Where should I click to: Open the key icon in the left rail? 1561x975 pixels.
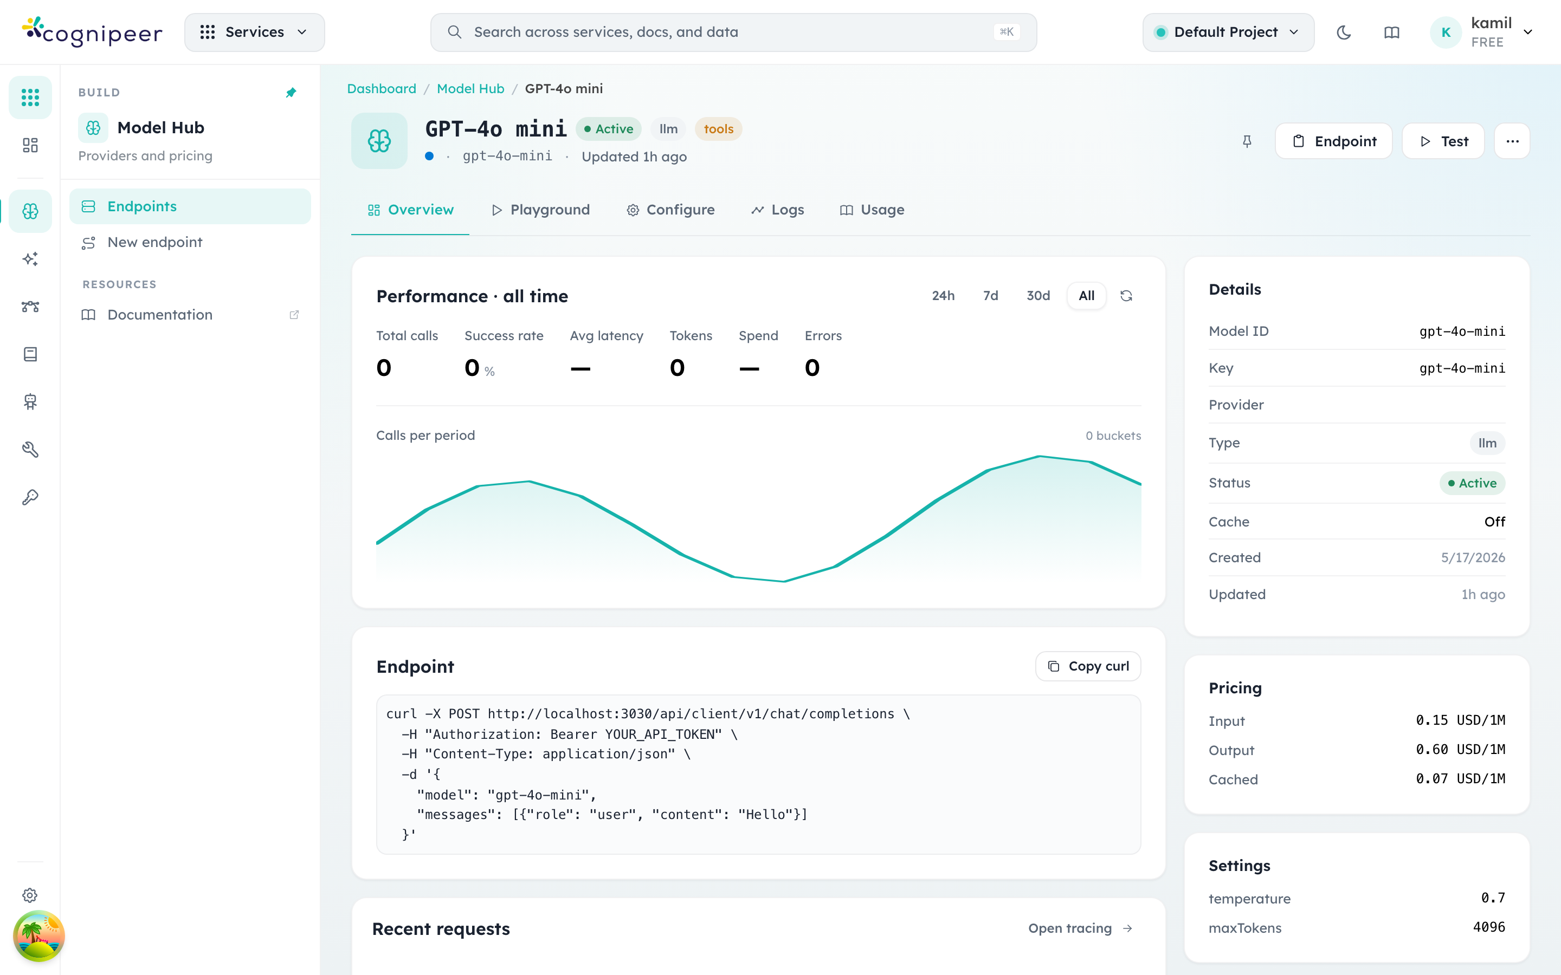coord(30,497)
